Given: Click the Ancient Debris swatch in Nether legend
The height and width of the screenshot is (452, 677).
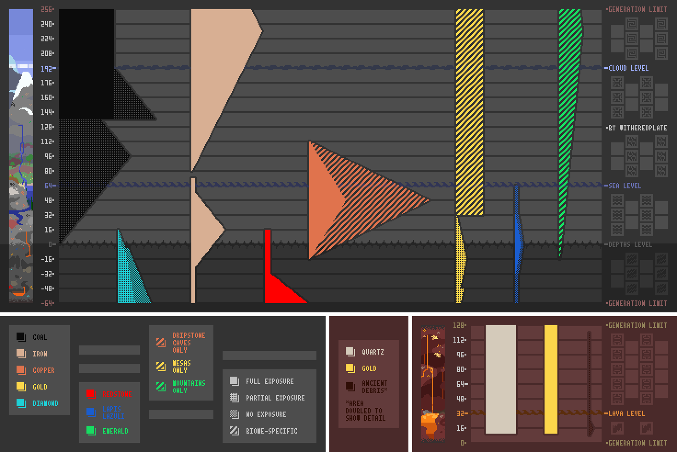Looking at the screenshot, I should pos(350,387).
